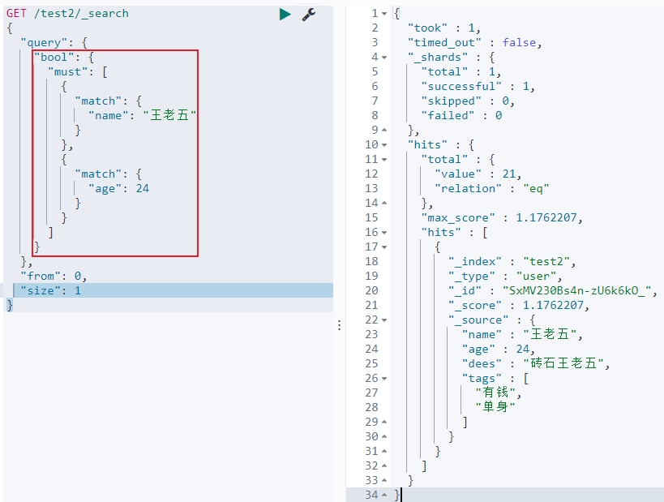
Task: Click the GET /test2/_search request line
Action: (x=67, y=14)
